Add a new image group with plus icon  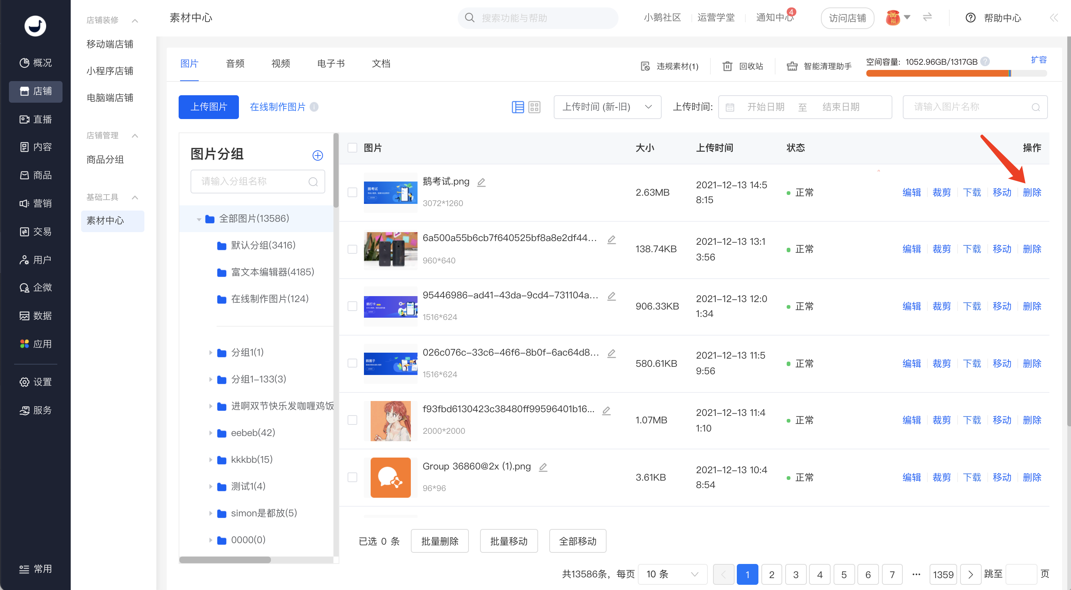point(318,155)
